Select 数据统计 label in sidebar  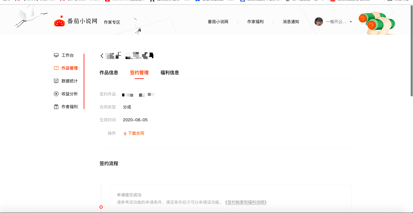(x=70, y=81)
